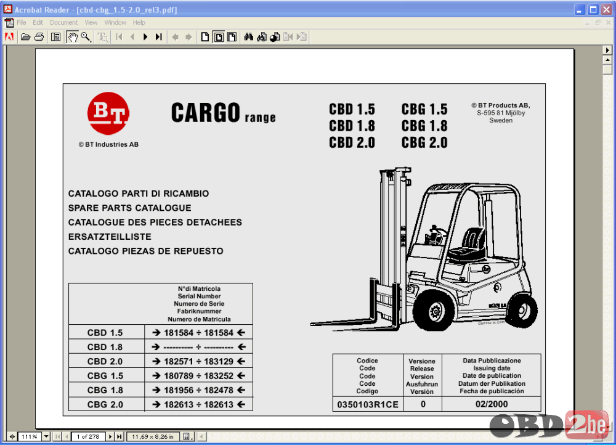Image resolution: width=616 pixels, height=445 pixels.
Task: Open the Help menu
Action: pyautogui.click(x=139, y=22)
